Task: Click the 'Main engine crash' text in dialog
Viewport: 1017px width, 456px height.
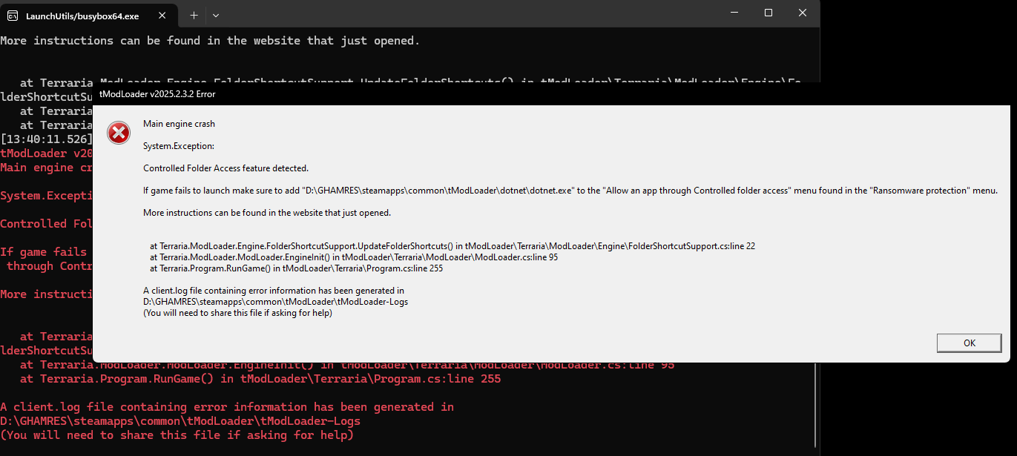Action: (x=179, y=124)
